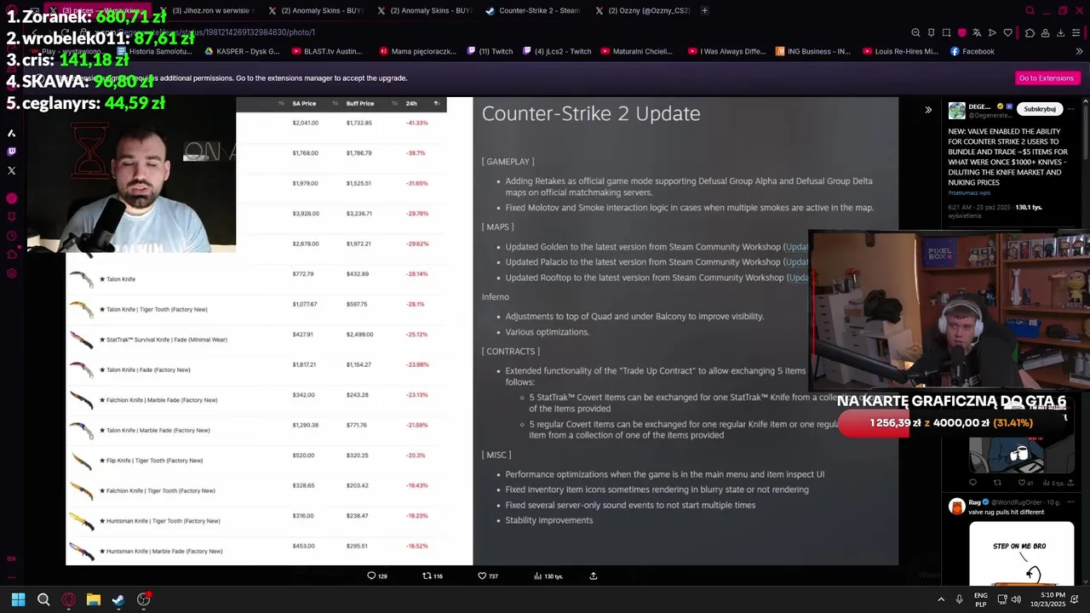Click the player play icon in address bar
1090x613 pixels.
pyautogui.click(x=992, y=32)
